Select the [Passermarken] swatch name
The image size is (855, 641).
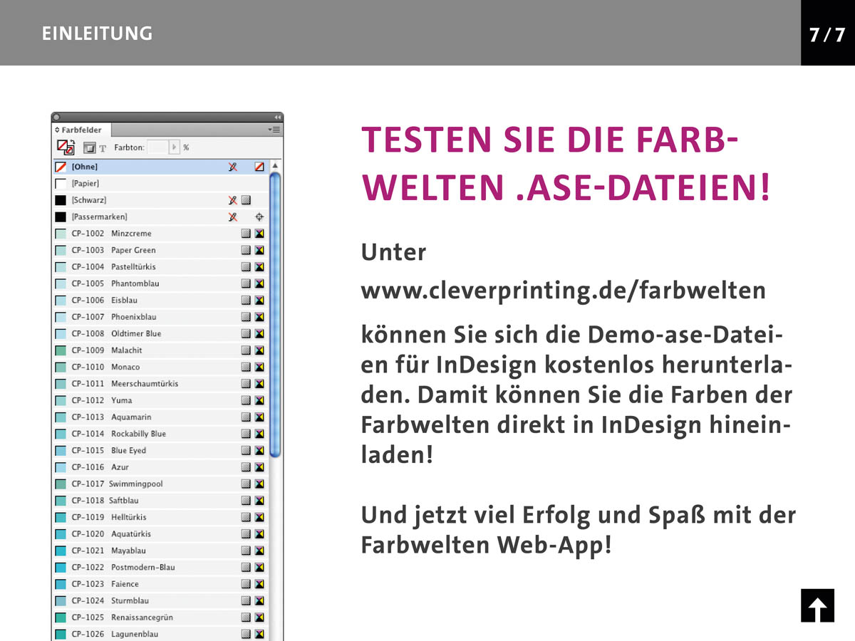(x=99, y=217)
